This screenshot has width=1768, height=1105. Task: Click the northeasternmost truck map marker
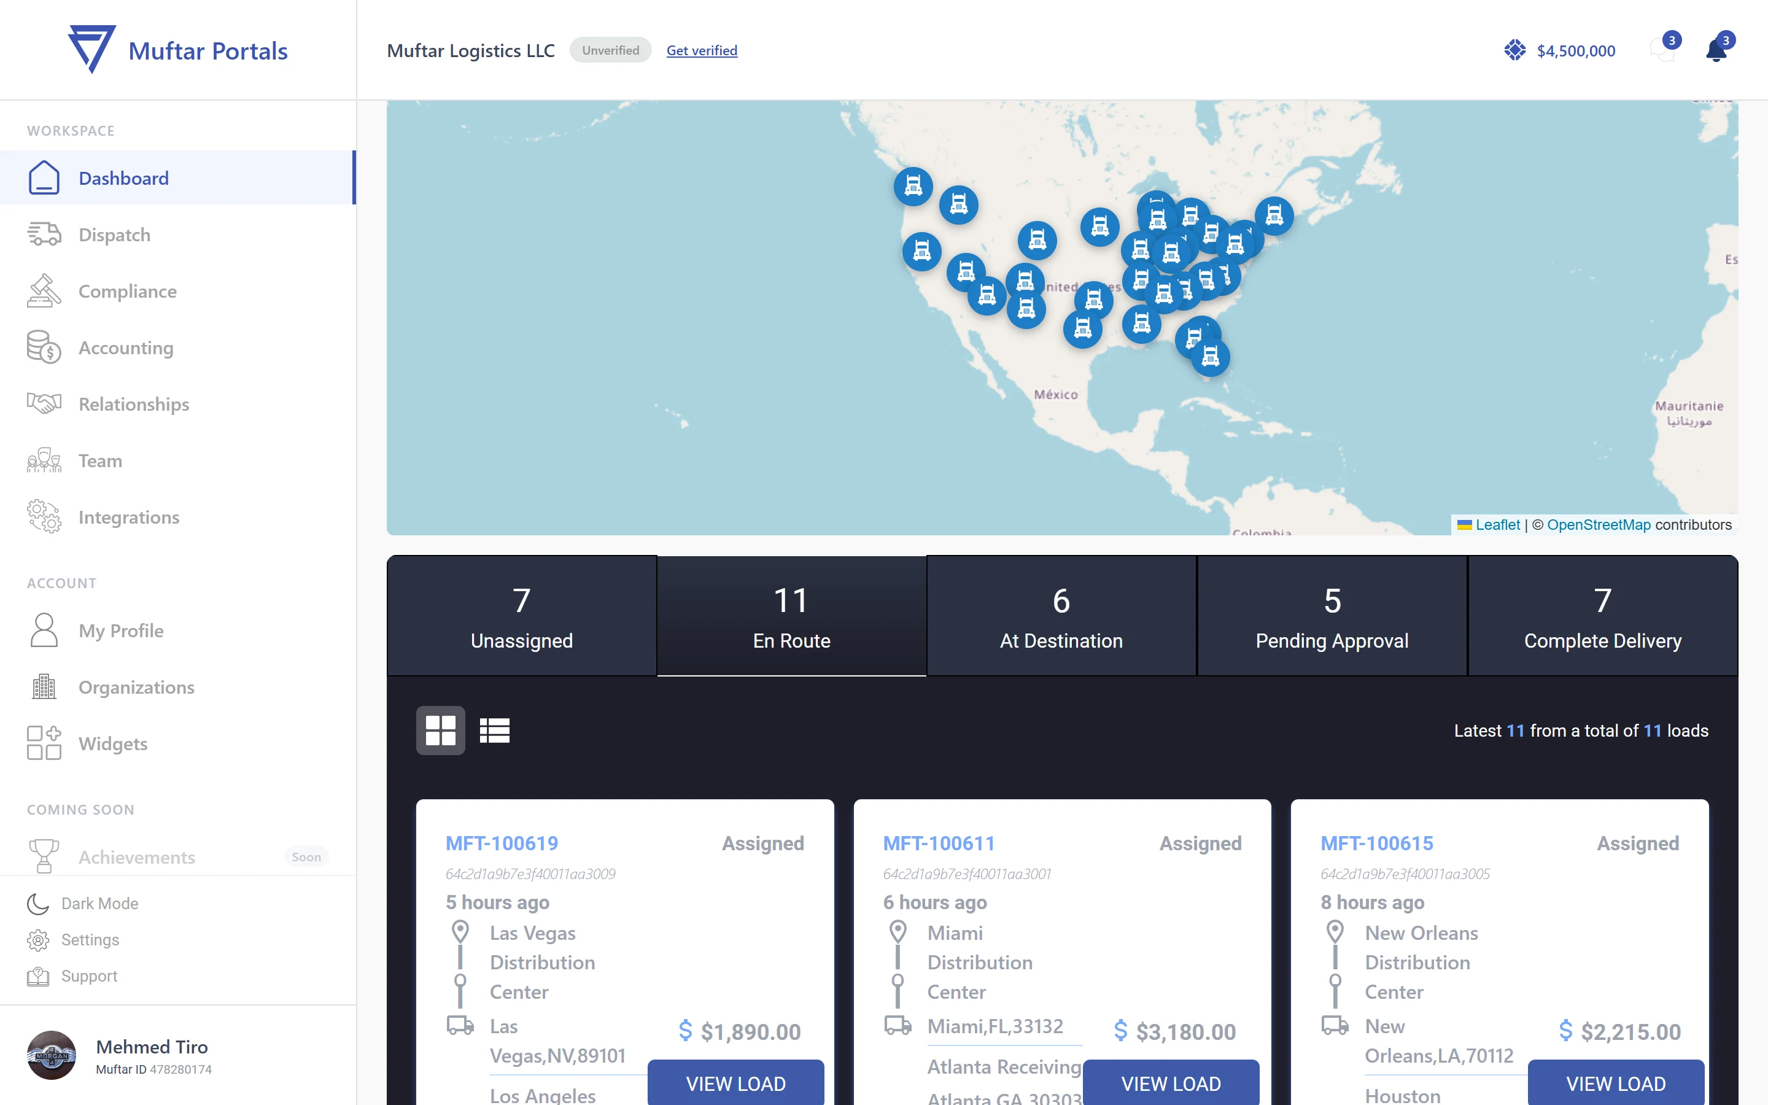click(1274, 215)
